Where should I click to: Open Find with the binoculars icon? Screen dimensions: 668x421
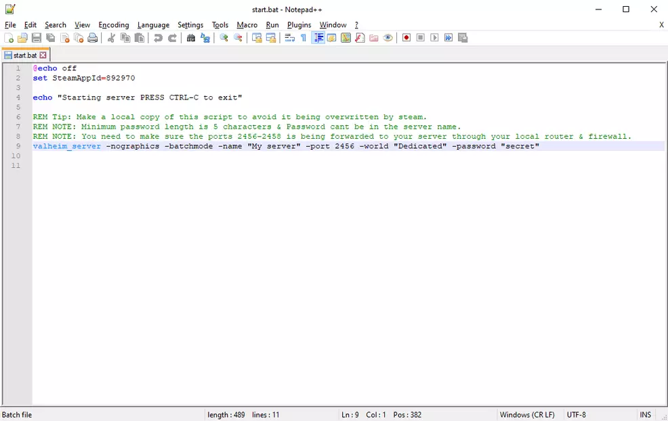(x=191, y=38)
